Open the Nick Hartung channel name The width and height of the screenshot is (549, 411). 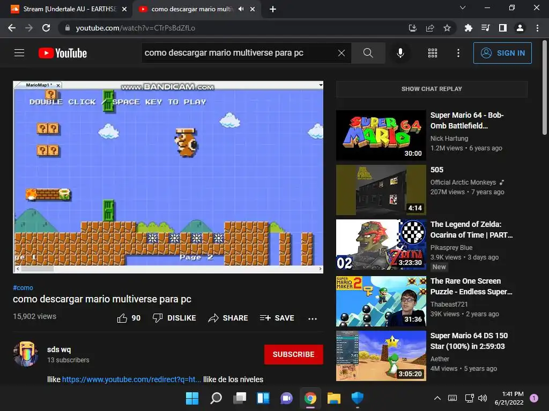(x=449, y=139)
